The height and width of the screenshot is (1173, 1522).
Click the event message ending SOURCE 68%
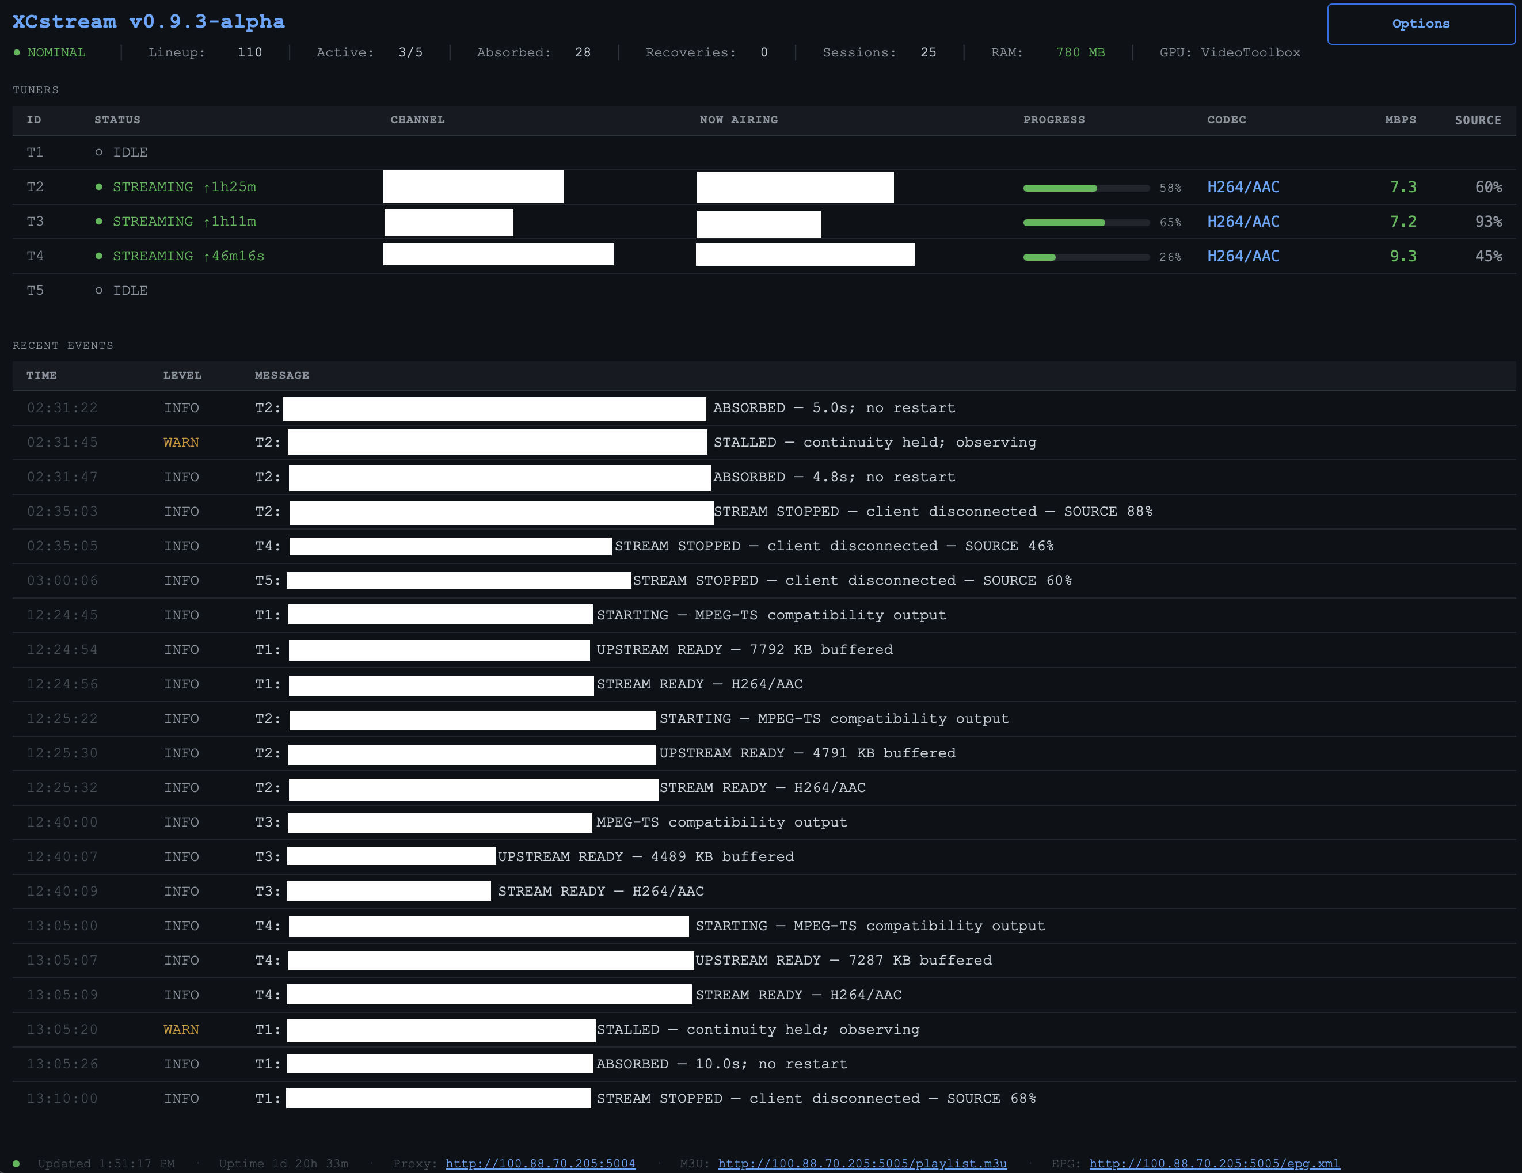[816, 1098]
